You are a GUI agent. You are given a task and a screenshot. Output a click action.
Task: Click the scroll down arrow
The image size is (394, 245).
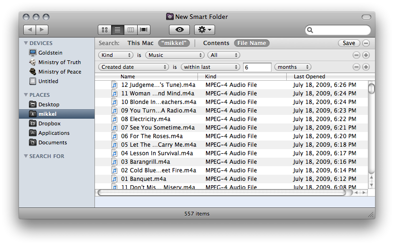coord(371,185)
